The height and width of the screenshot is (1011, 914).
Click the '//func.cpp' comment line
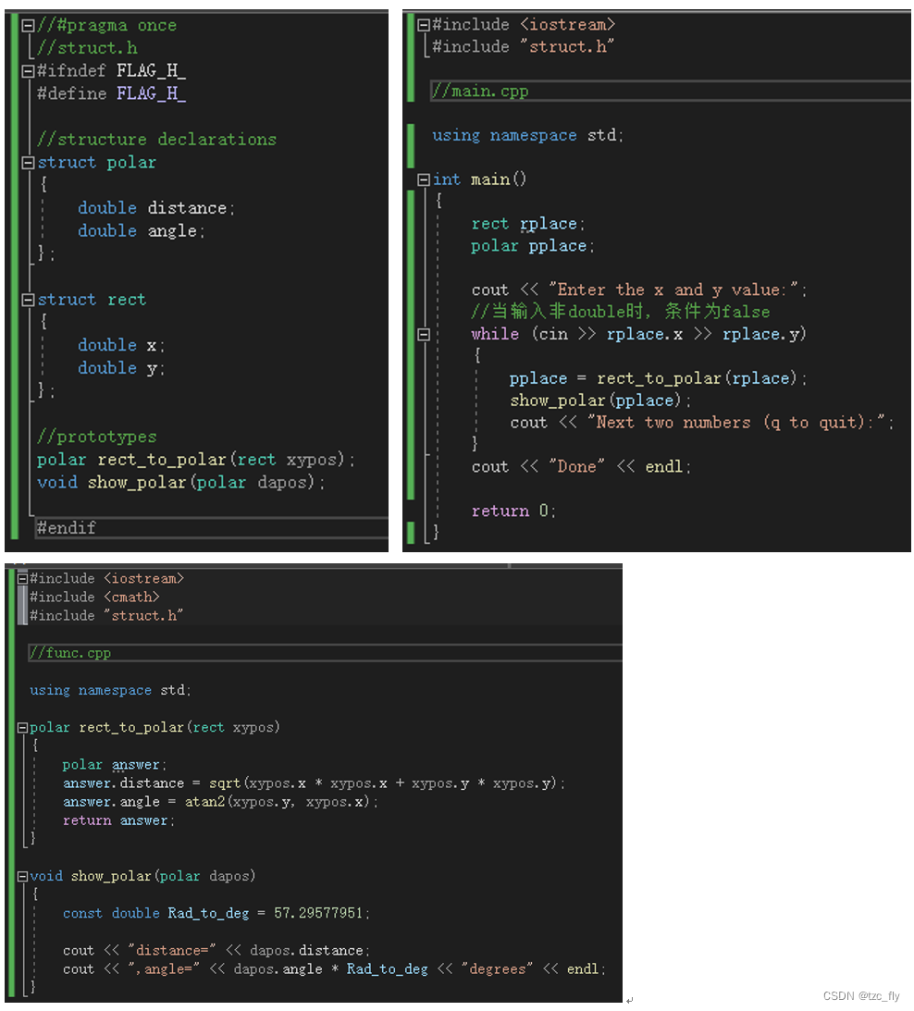point(70,653)
